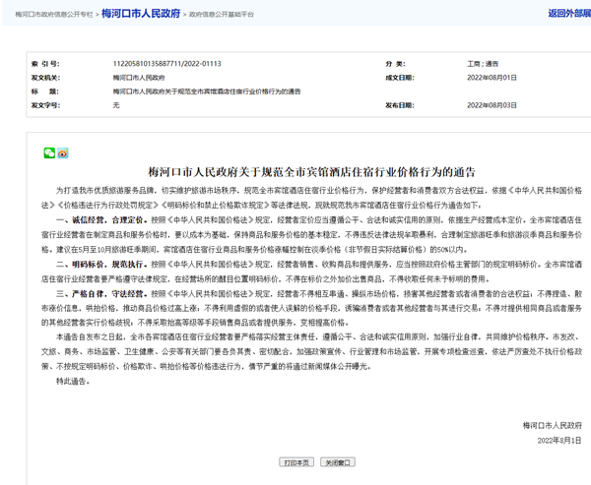Click the 成文日期 value 2022年08月01日
This screenshot has width=591, height=485.
point(491,77)
